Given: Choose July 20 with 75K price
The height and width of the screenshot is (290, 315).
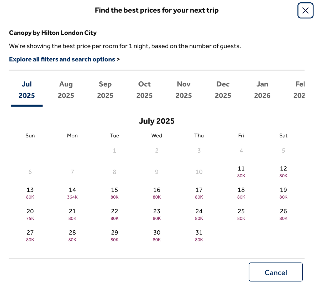Looking at the screenshot, I should point(30,214).
